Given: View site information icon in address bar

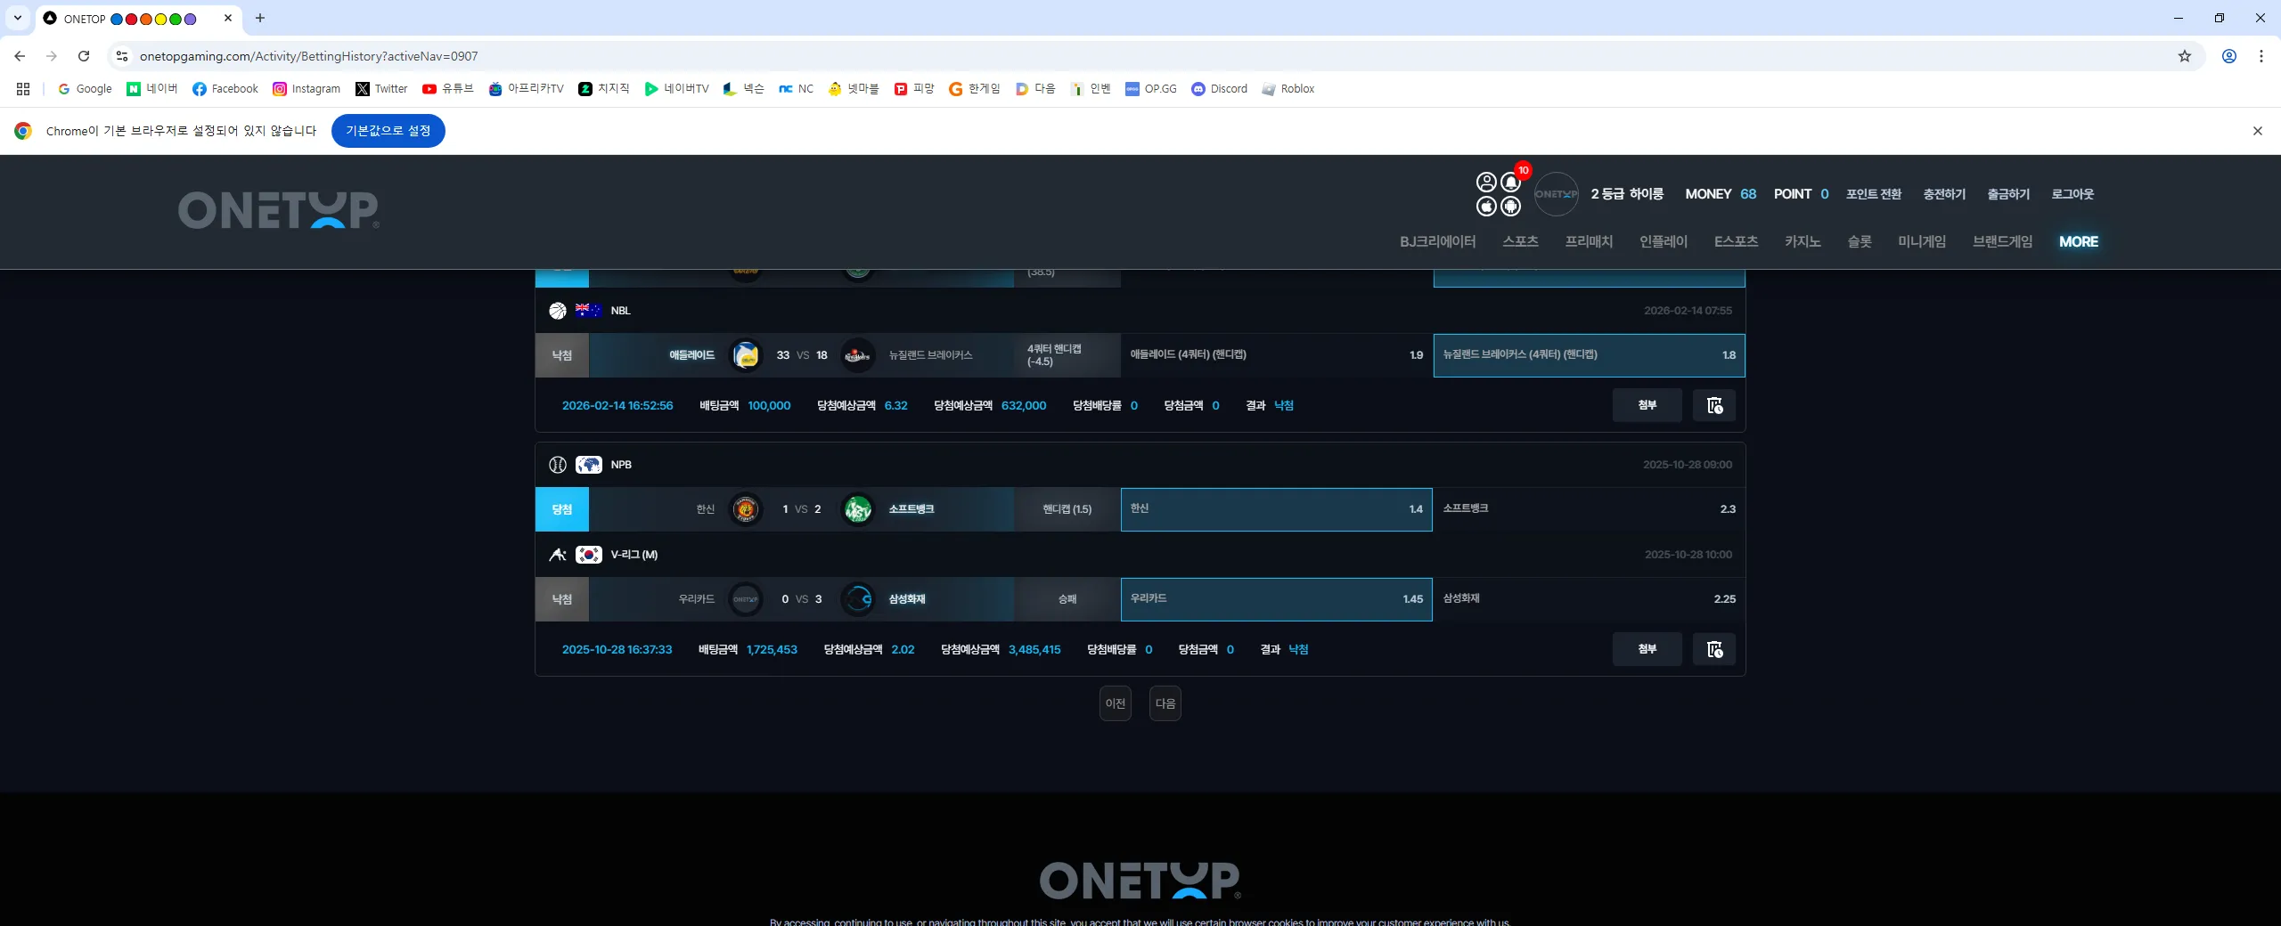Looking at the screenshot, I should tap(122, 56).
